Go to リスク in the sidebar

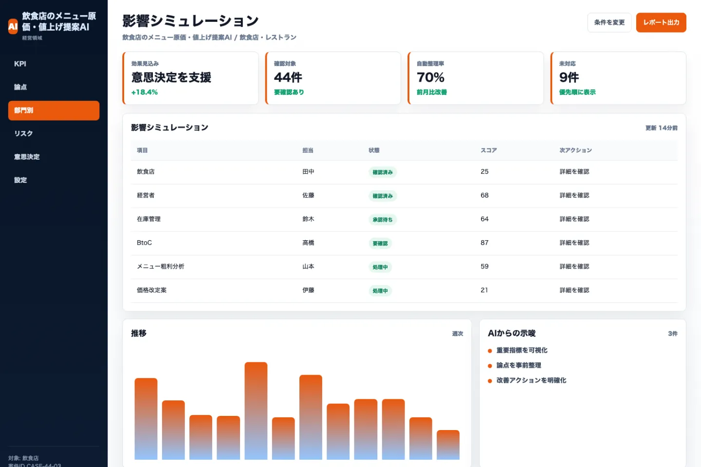pos(54,134)
